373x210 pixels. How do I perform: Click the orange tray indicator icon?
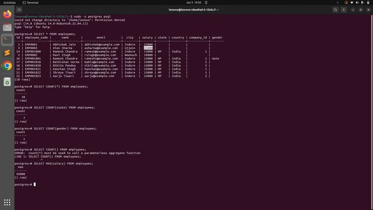click(x=346, y=2)
